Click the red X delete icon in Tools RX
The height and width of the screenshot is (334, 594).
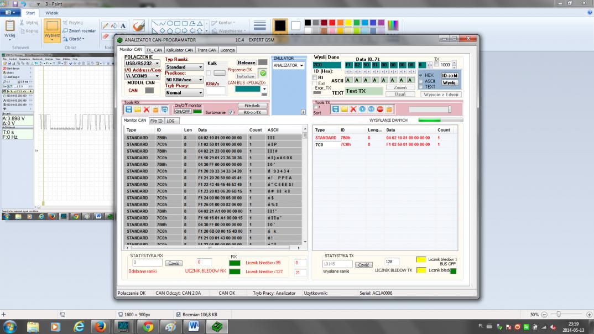[147, 109]
